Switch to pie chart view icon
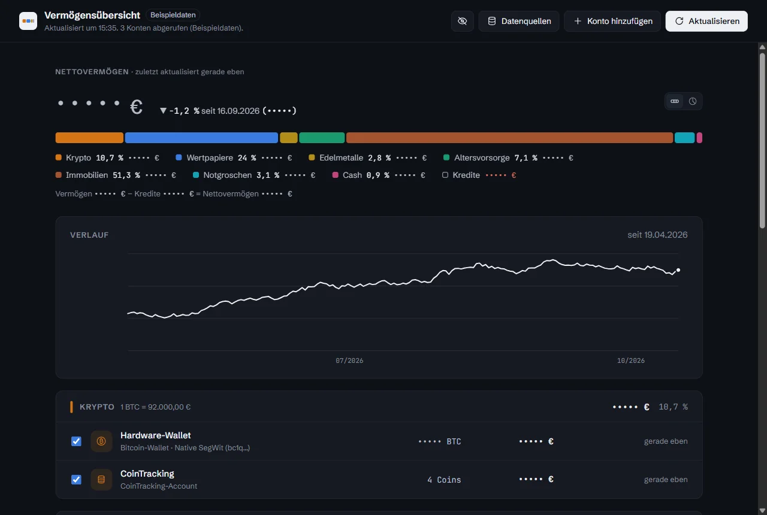The height and width of the screenshot is (515, 767). [693, 101]
